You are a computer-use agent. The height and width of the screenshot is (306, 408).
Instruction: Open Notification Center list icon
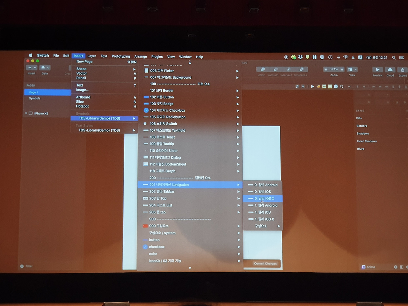tap(402, 58)
